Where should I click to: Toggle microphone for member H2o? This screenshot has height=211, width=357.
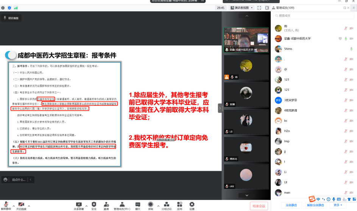click(x=346, y=131)
